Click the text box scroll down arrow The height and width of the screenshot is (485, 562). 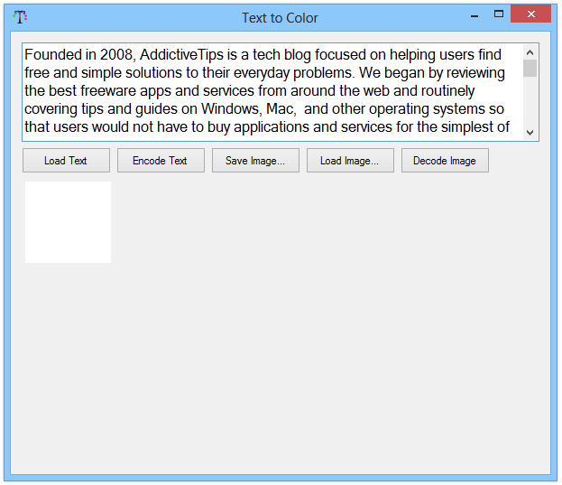[530, 133]
